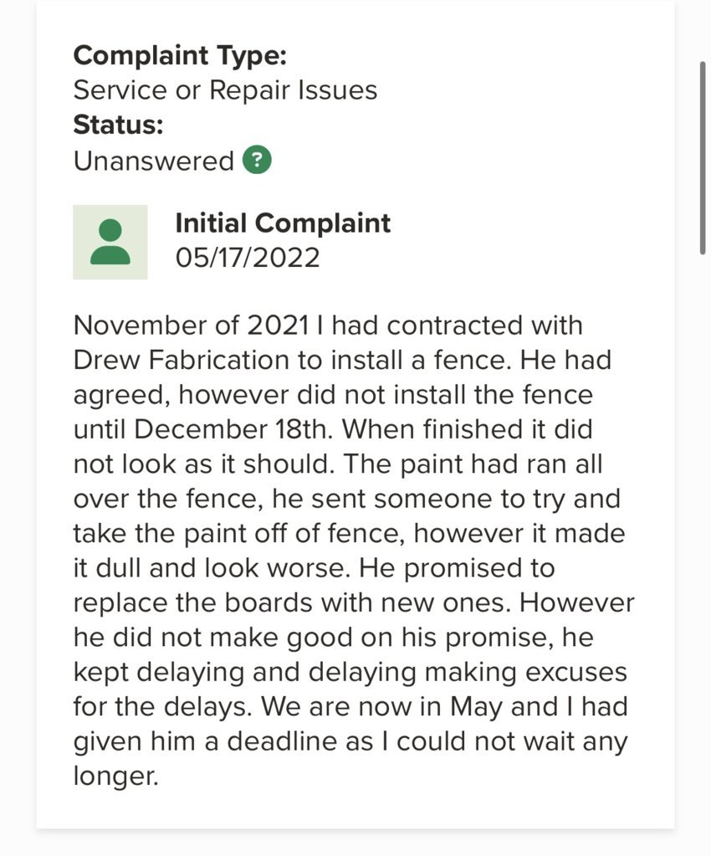Click "November of 2021" at the paragraph start

click(x=192, y=325)
